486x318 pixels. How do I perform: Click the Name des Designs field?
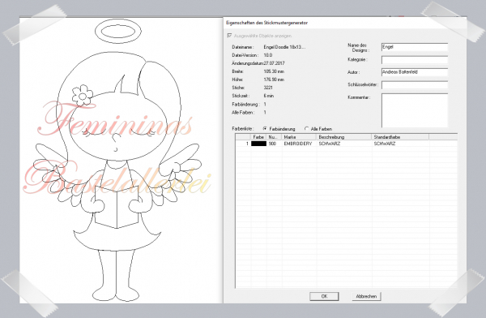coord(415,47)
